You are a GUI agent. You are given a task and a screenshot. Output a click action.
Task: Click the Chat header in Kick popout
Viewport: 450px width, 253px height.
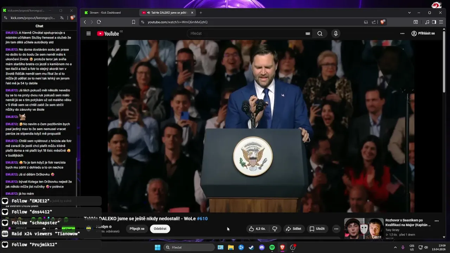(39, 26)
